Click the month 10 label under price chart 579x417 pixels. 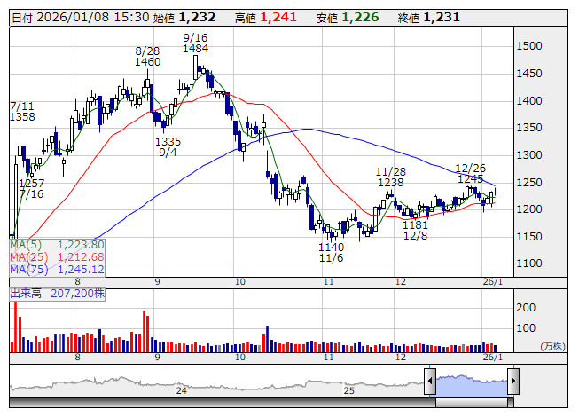tap(240, 282)
